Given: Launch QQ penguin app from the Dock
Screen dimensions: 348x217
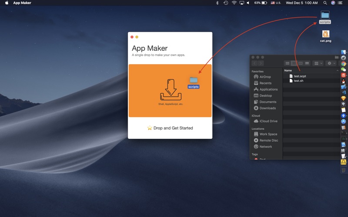Looking at the screenshot, I should (x=343, y=81).
